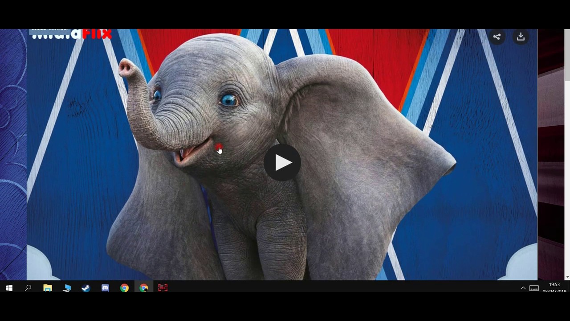Open Discord from the taskbar
This screenshot has height=321, width=570.
(x=105, y=288)
